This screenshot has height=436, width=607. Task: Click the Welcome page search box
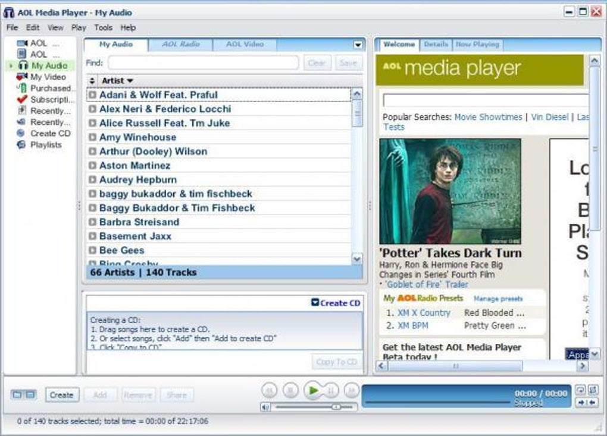(x=486, y=100)
